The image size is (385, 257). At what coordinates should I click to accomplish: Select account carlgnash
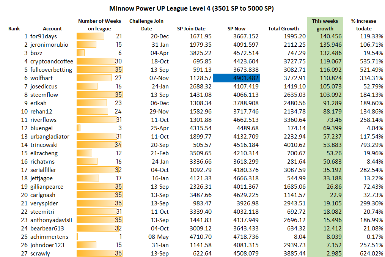tap(43, 195)
